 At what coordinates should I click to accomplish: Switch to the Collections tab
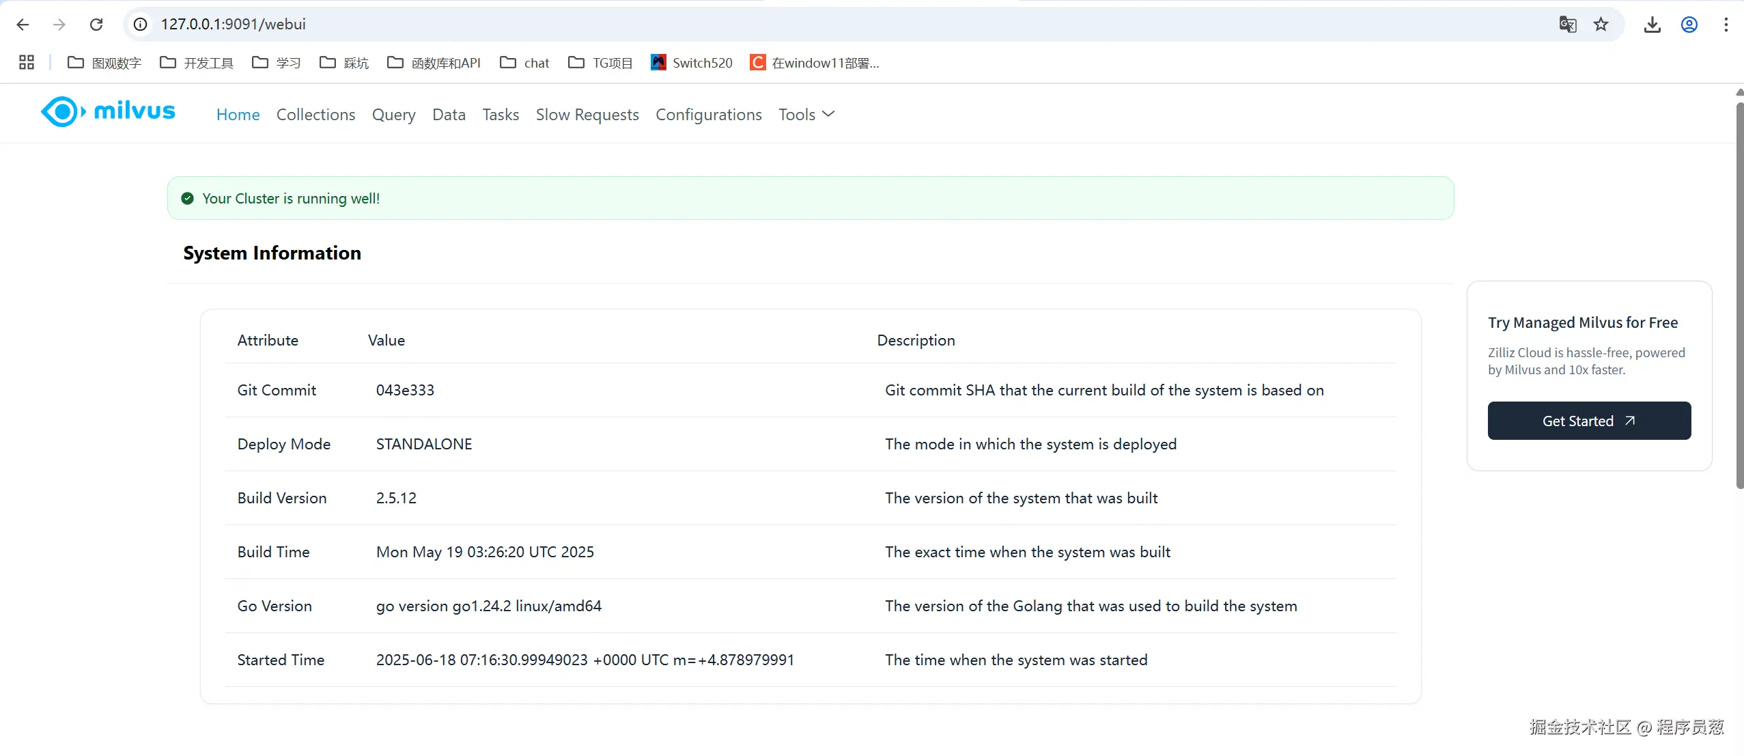pyautogui.click(x=315, y=115)
